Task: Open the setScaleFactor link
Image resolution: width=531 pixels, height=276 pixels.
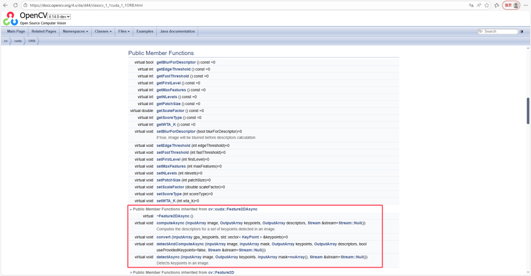Action: (x=170, y=187)
